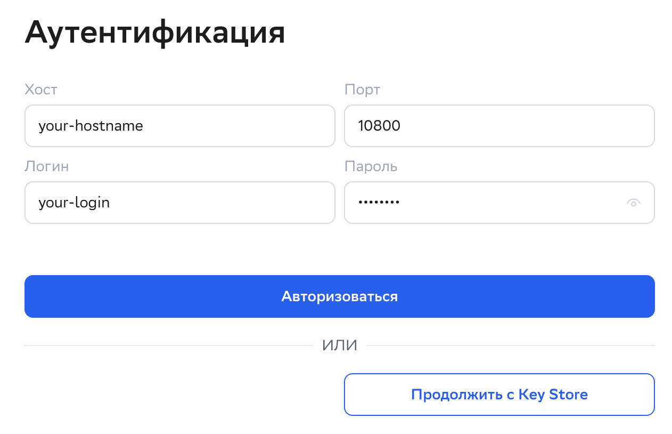Click the Порт field label
Viewport: 672px width, 434px height.
click(363, 90)
